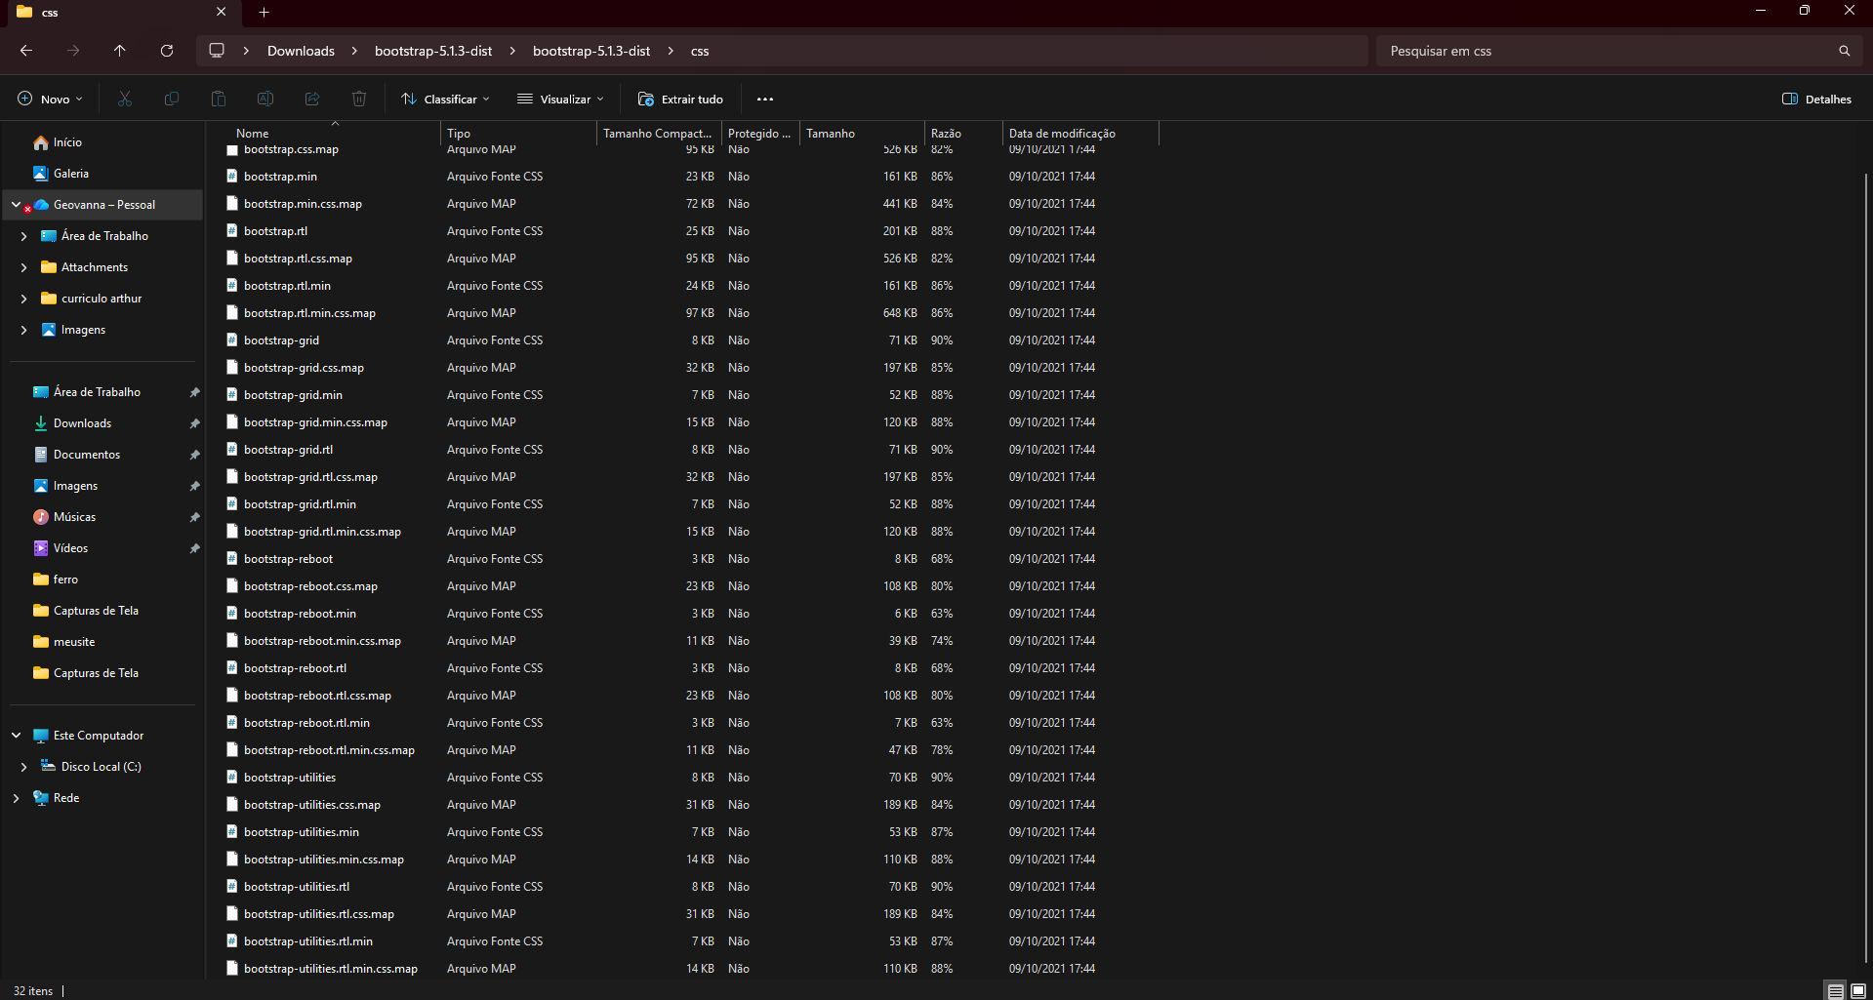The width and height of the screenshot is (1873, 1000).
Task: Switch to large thumbnails view icon
Action: point(1858,990)
